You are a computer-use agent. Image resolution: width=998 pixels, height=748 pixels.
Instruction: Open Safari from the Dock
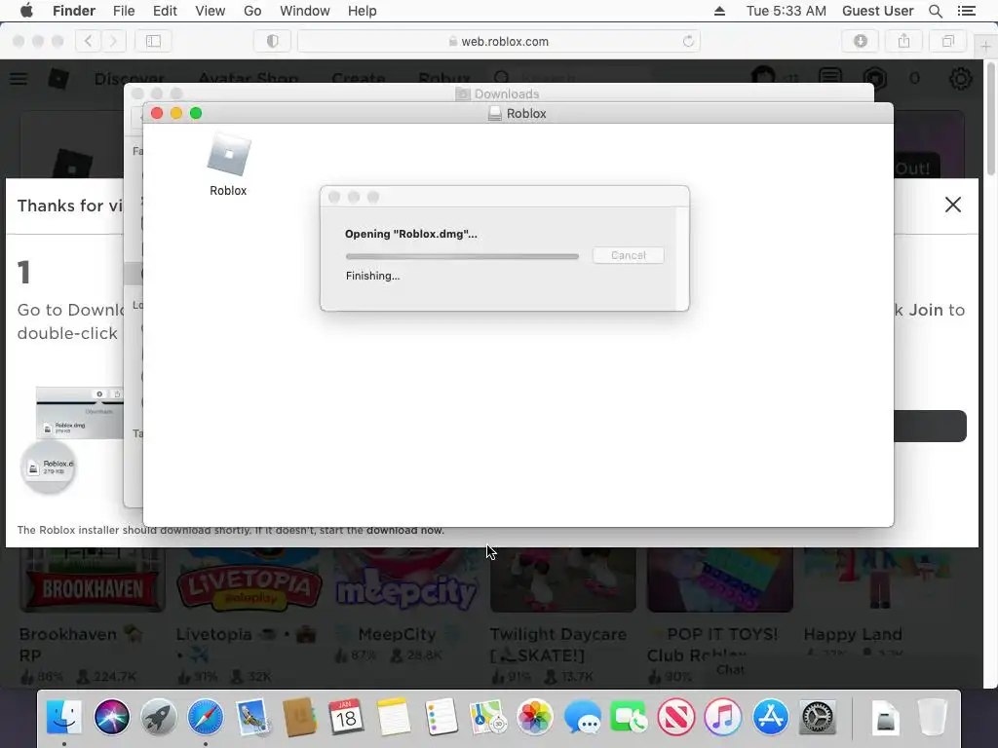pos(206,717)
